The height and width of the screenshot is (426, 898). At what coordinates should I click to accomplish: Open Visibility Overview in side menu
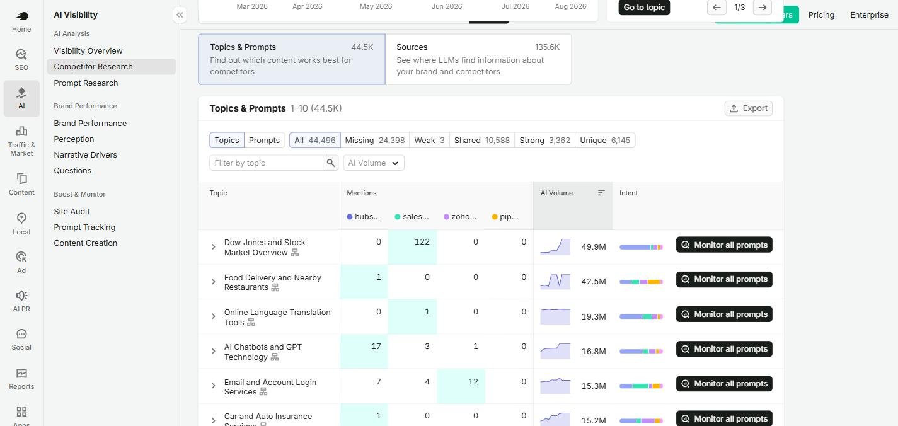click(x=88, y=50)
